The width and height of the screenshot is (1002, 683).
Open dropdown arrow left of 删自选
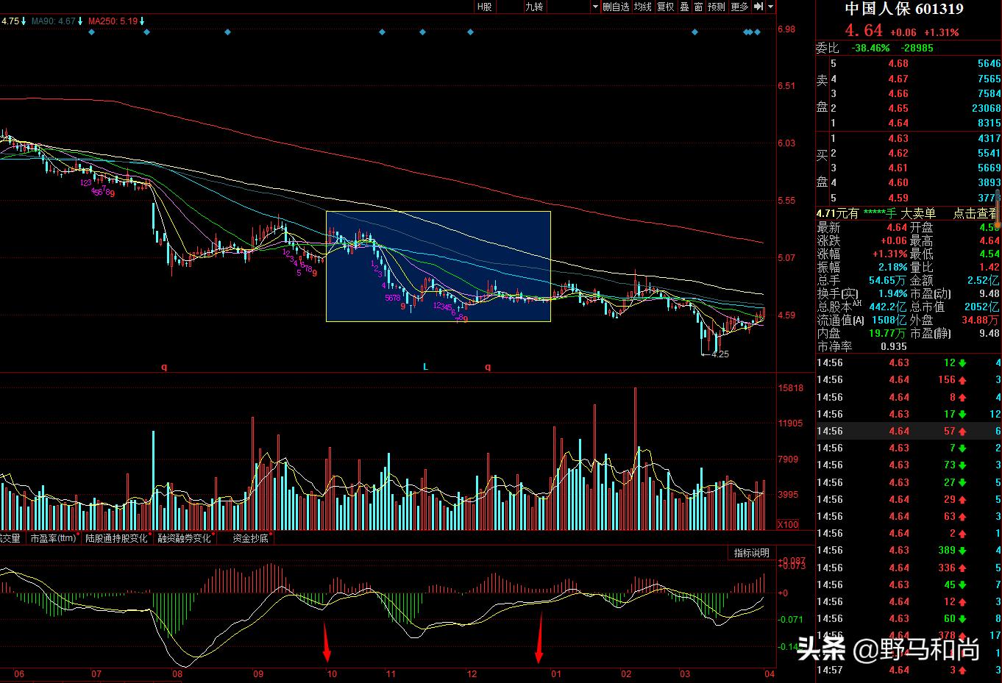tap(595, 7)
